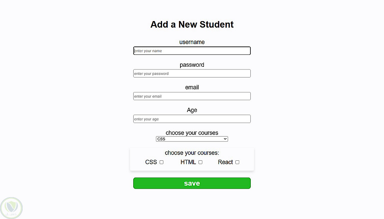The width and height of the screenshot is (384, 219).
Task: Click the email label text
Action: 192,87
